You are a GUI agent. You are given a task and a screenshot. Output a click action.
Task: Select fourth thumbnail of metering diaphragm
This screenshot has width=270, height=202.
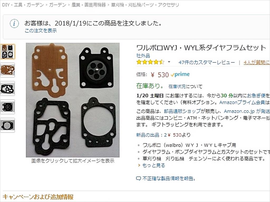[7, 107]
